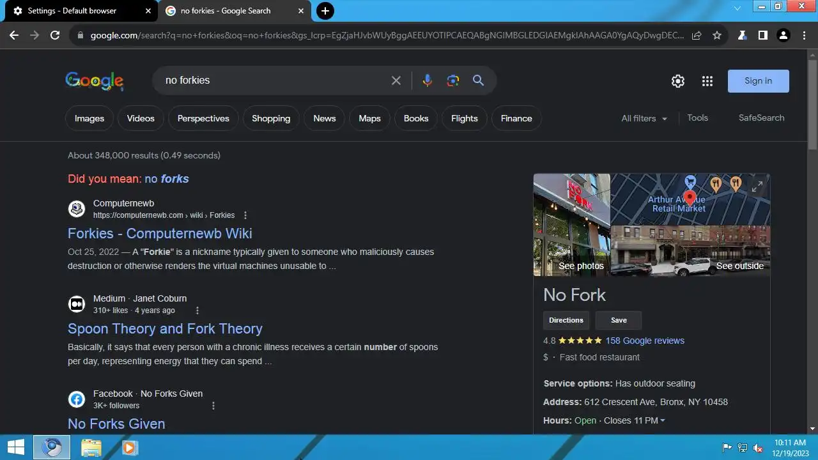Open options for Medium result
The height and width of the screenshot is (460, 818).
click(197, 310)
